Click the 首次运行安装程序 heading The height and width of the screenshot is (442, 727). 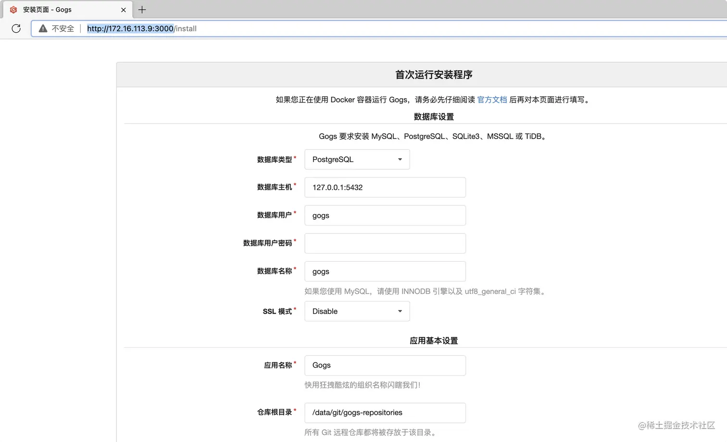coord(434,75)
